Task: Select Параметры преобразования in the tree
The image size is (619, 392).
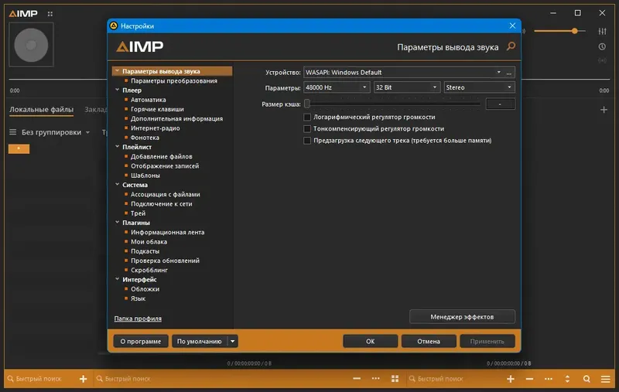Action: (173, 81)
